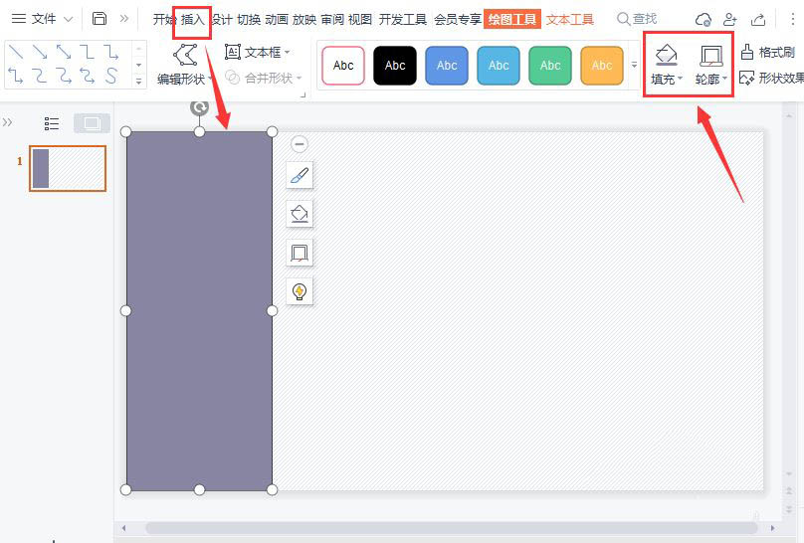This screenshot has width=804, height=543.
Task: Apply the orange Abc shape style
Action: click(x=602, y=66)
